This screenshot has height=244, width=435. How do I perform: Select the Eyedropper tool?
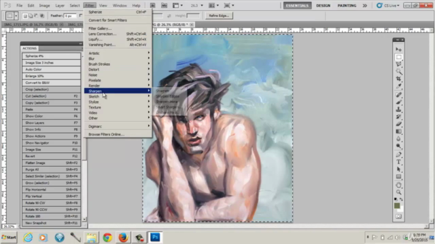click(399, 86)
